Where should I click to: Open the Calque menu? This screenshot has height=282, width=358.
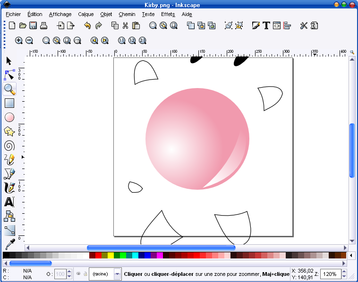(86, 14)
